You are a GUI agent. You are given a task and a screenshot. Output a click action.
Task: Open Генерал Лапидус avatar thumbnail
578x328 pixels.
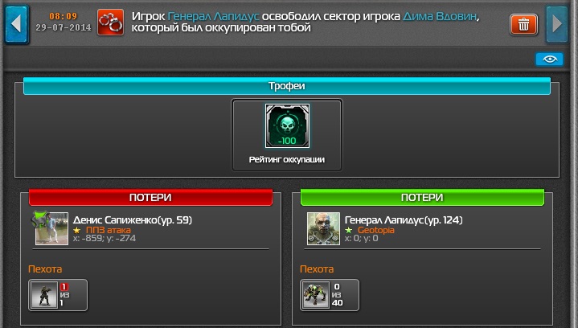tap(323, 228)
